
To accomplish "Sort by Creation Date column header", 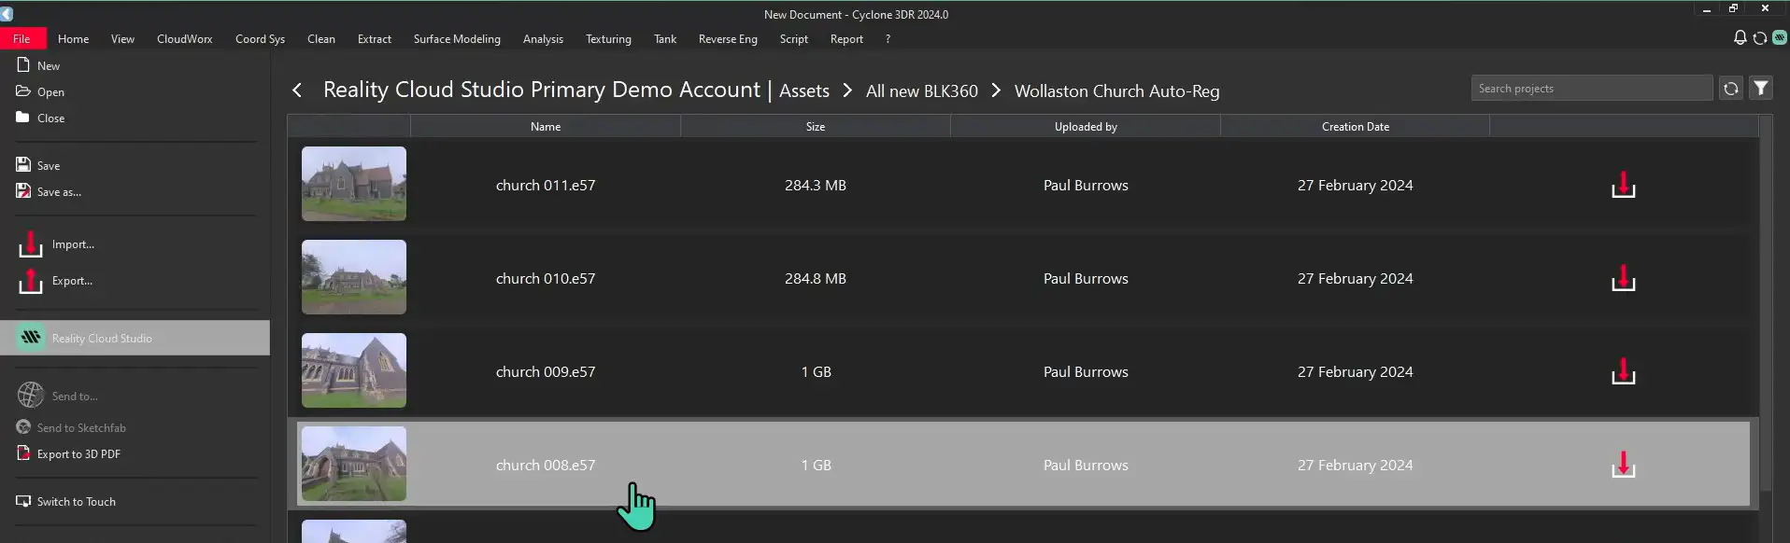I will (x=1355, y=127).
